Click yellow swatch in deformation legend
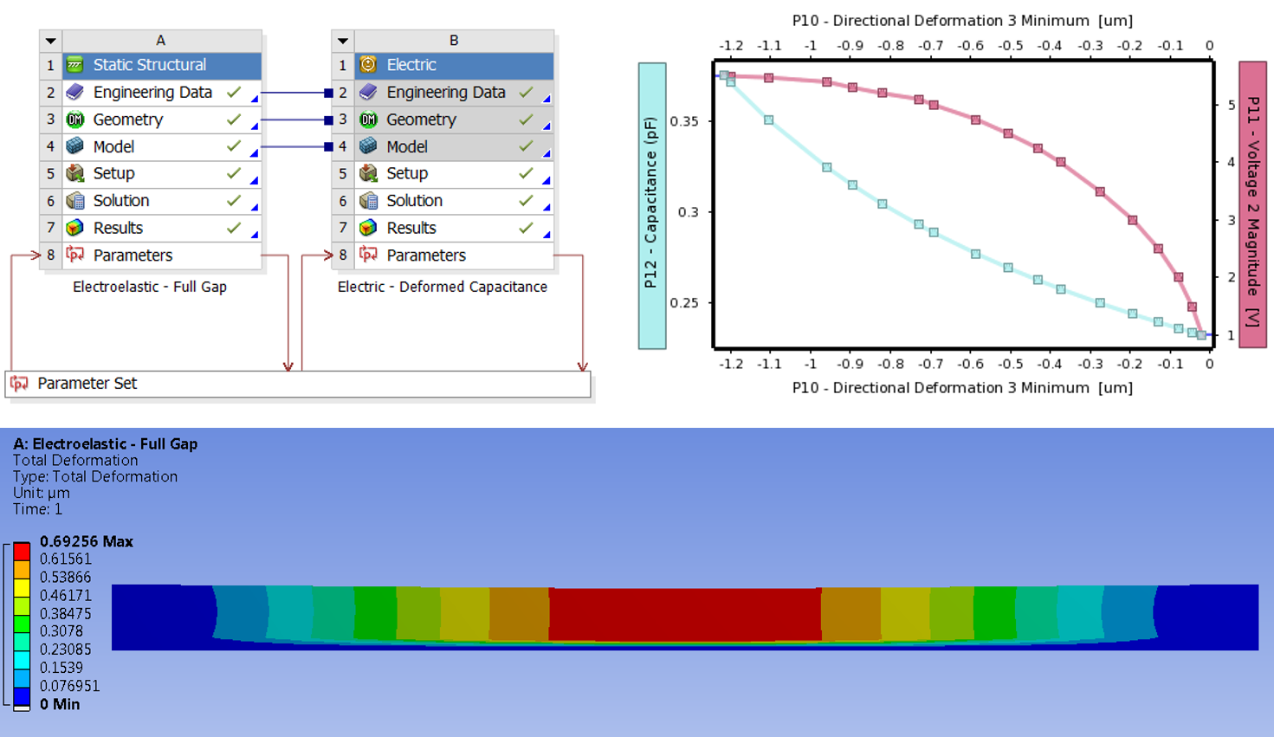The image size is (1274, 737). [x=22, y=587]
